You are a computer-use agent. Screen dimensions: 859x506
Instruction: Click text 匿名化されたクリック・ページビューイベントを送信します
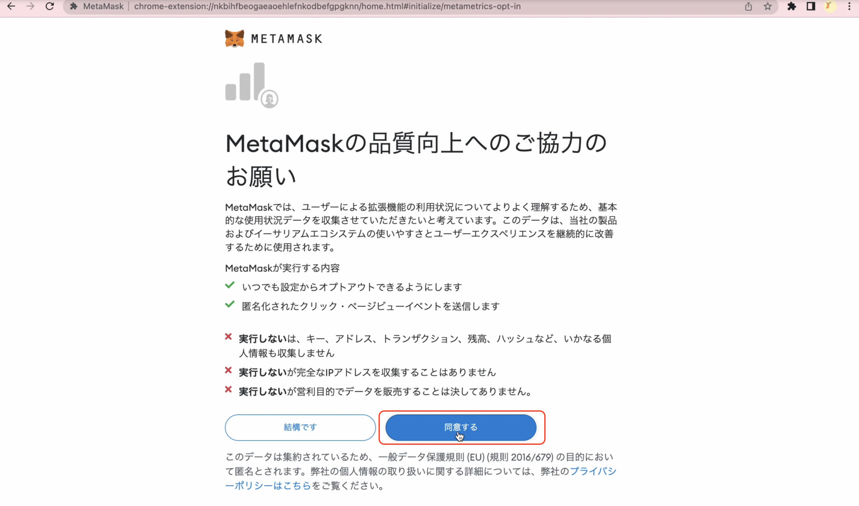[x=370, y=306]
